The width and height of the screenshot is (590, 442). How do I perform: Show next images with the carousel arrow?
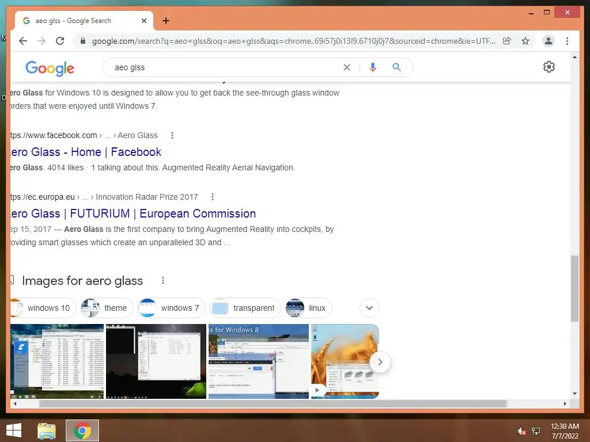[x=380, y=362]
